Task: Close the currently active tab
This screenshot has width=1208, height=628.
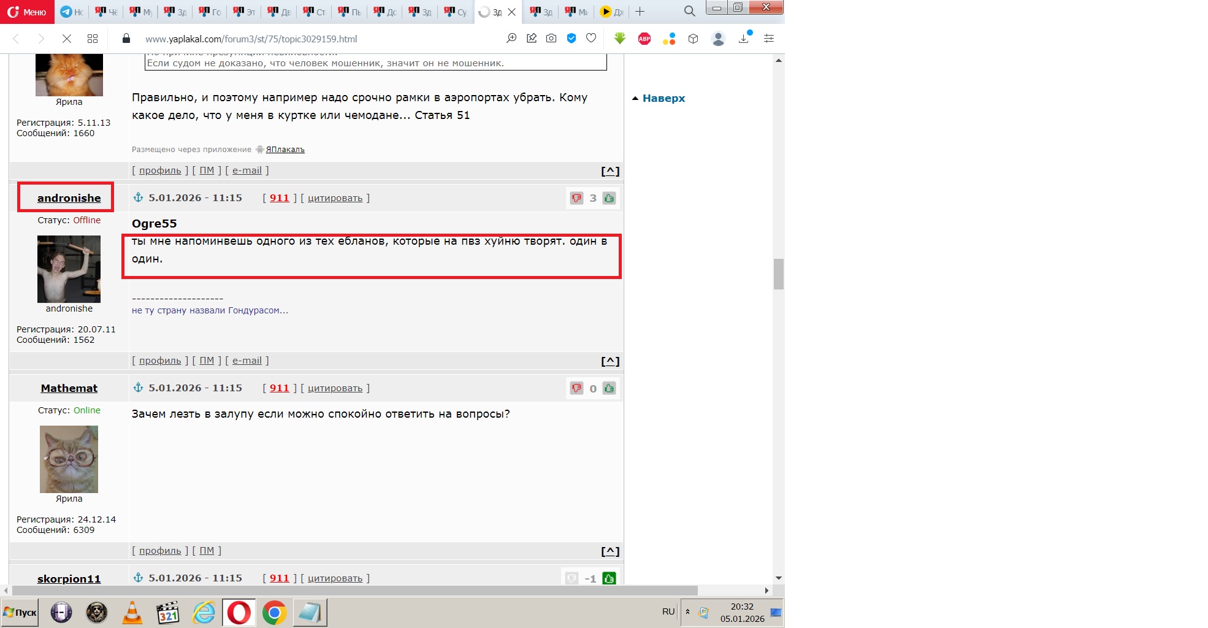Action: (512, 12)
